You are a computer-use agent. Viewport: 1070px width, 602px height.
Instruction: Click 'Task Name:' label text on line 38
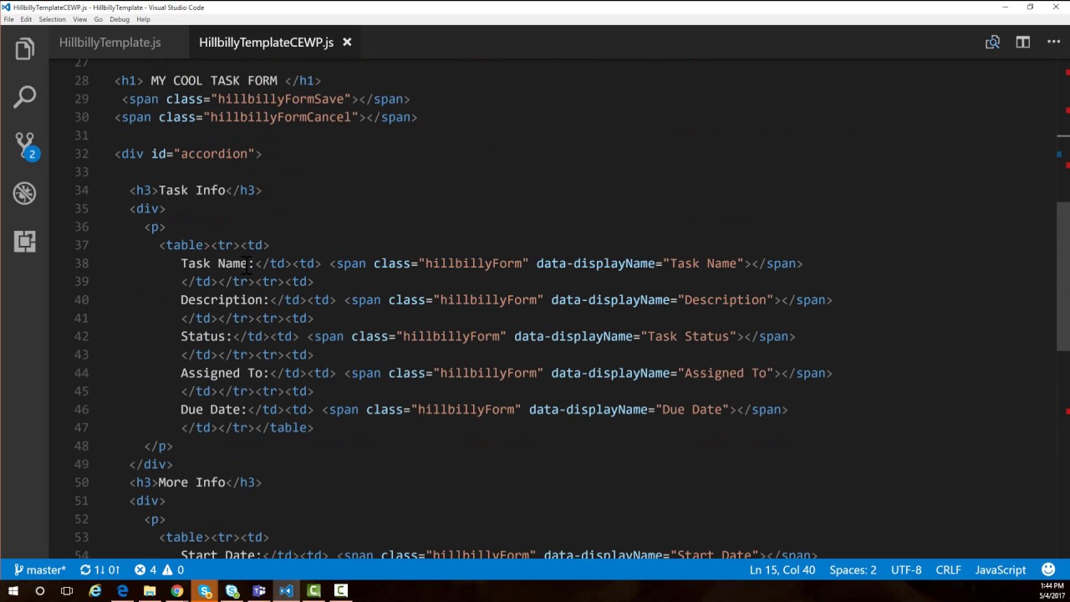(217, 263)
